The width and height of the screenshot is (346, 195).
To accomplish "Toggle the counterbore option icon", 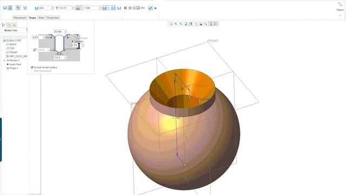I will click(x=119, y=8).
